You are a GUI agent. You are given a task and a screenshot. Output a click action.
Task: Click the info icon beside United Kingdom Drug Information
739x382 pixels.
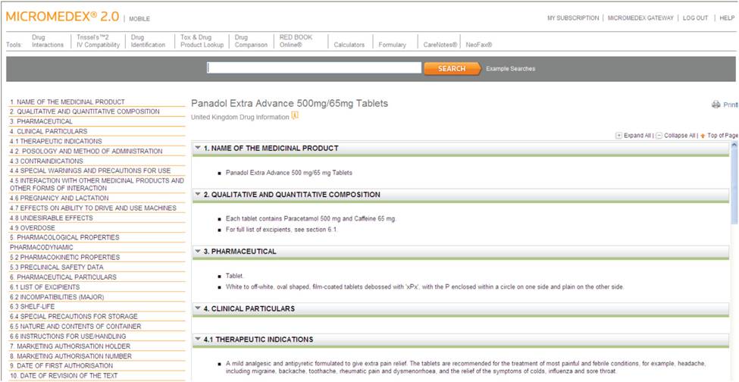[x=295, y=116]
